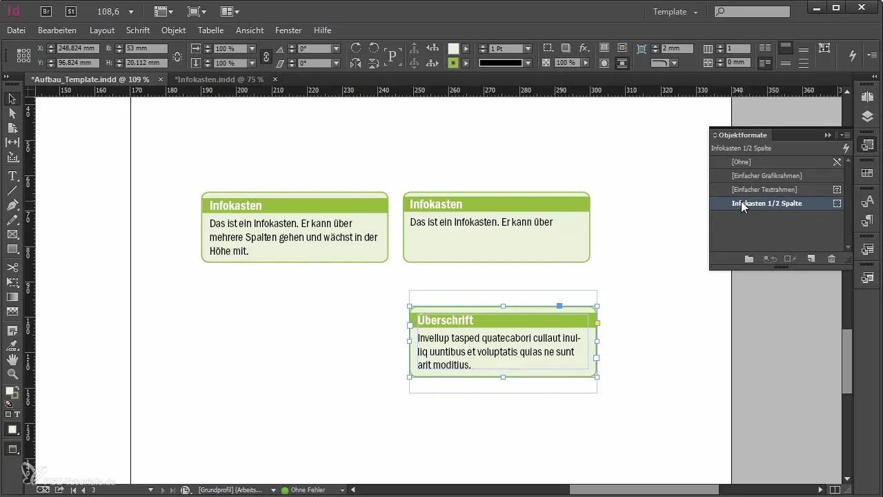Select the Line tool

[12, 191]
